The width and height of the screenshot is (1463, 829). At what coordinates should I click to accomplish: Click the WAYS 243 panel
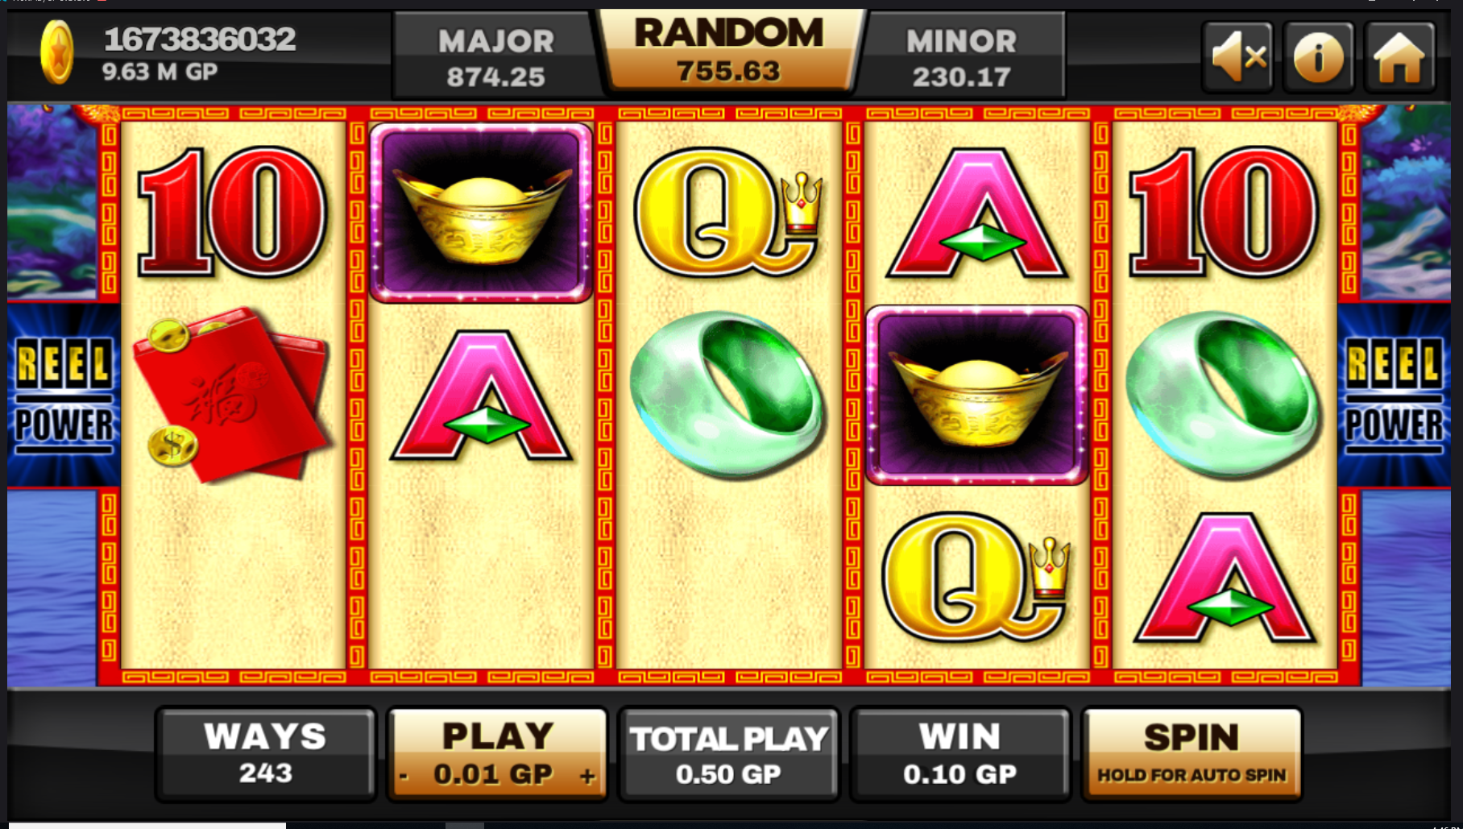point(266,754)
